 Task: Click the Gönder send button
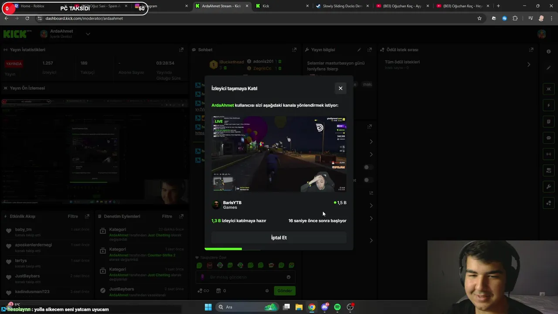pos(285,291)
